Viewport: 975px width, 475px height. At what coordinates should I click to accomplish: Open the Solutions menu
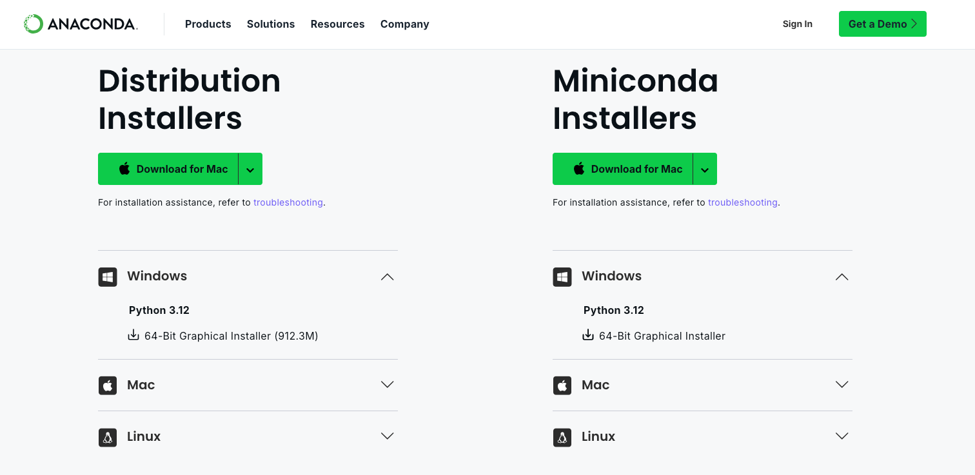(x=271, y=24)
